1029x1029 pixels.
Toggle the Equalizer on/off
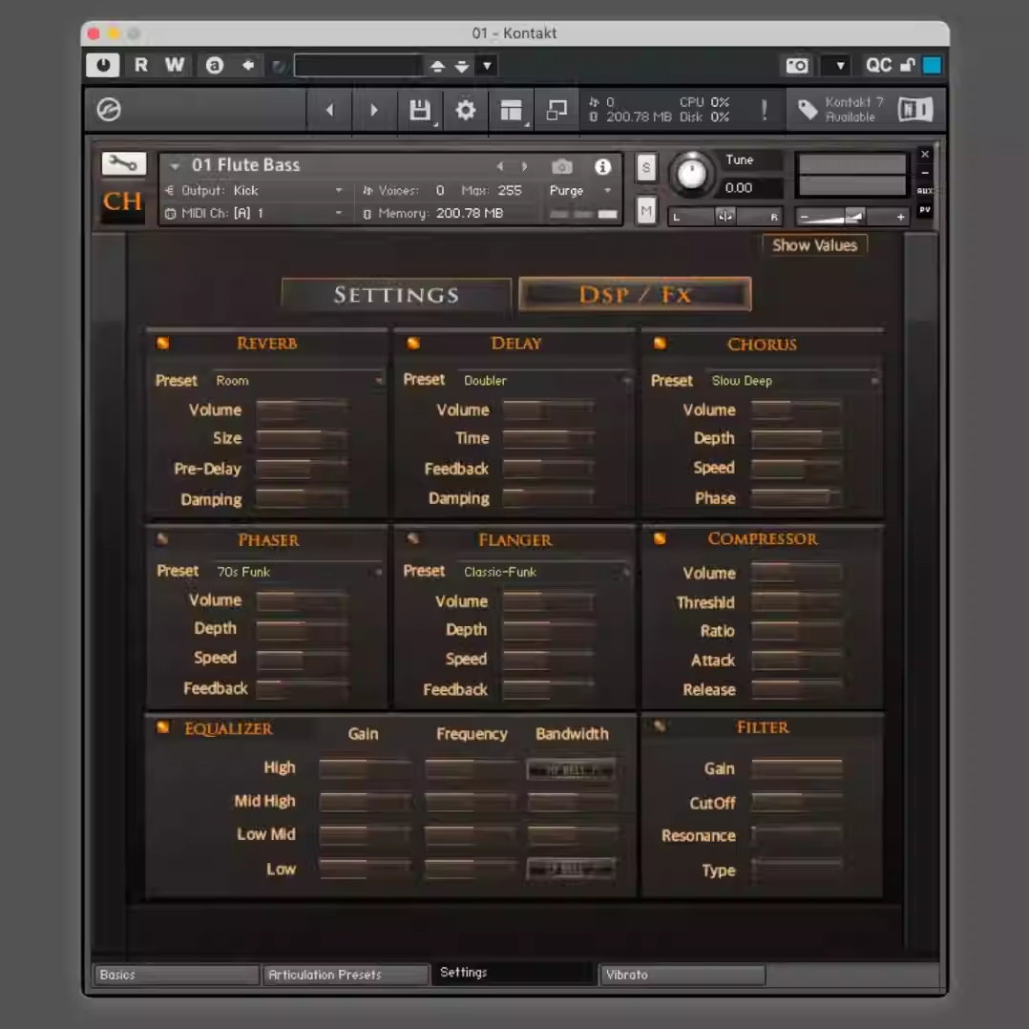tap(162, 727)
